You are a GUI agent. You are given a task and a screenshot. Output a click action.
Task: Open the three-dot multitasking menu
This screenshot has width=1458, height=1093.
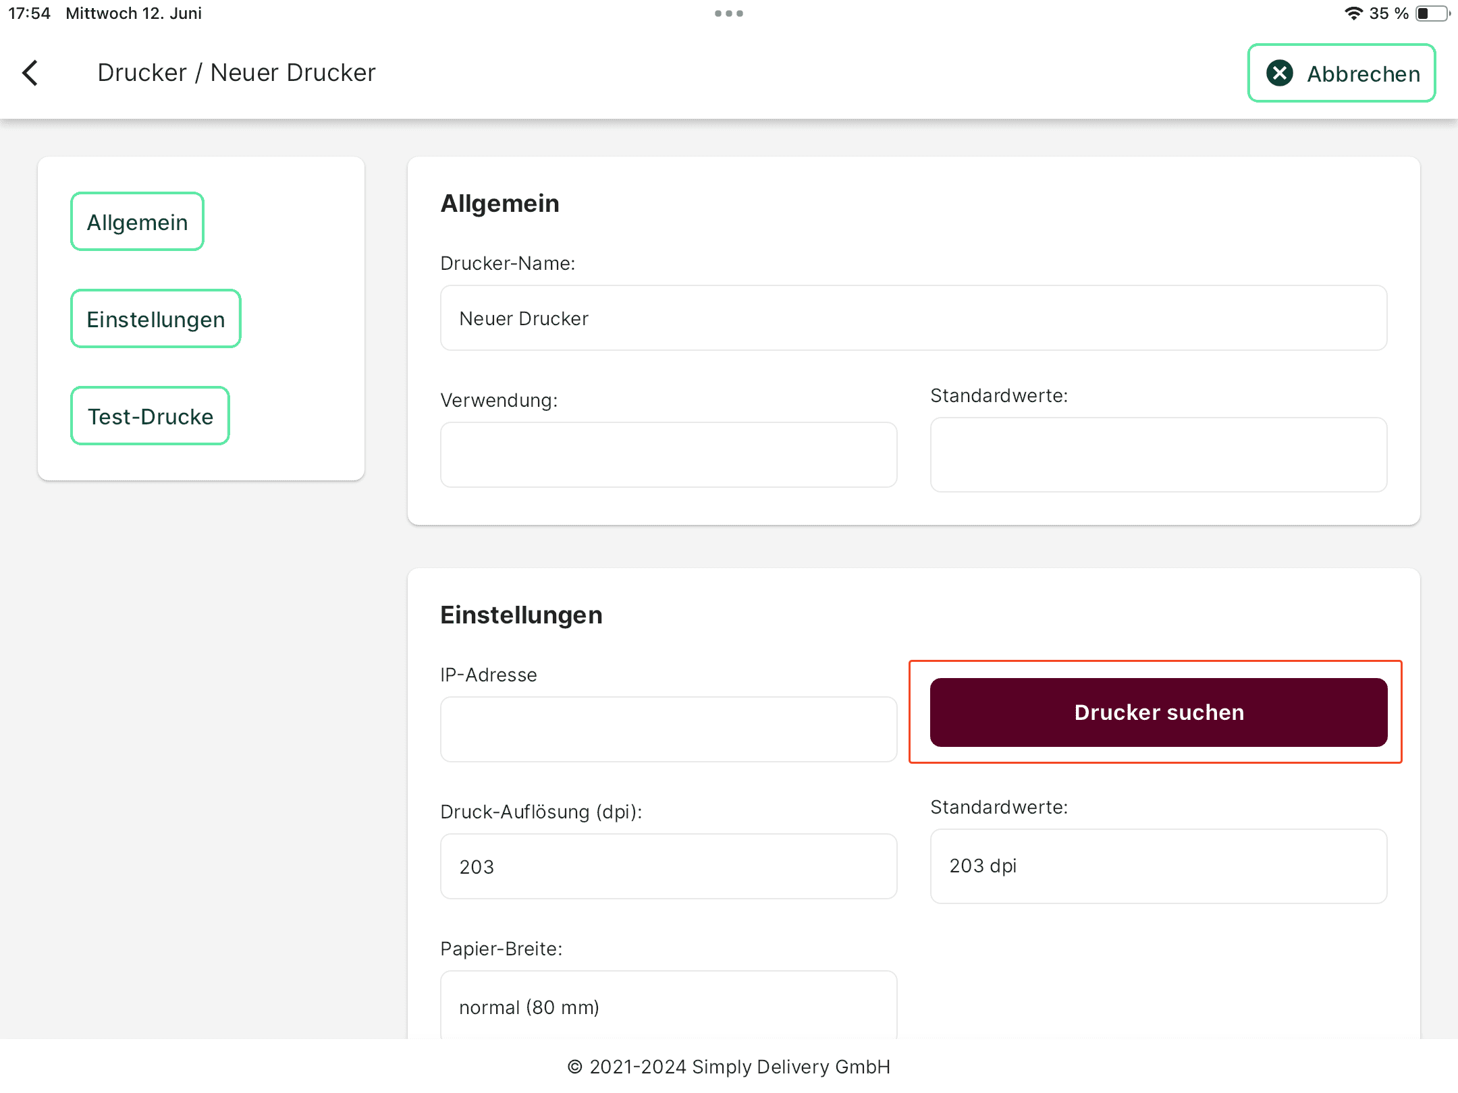tap(729, 13)
